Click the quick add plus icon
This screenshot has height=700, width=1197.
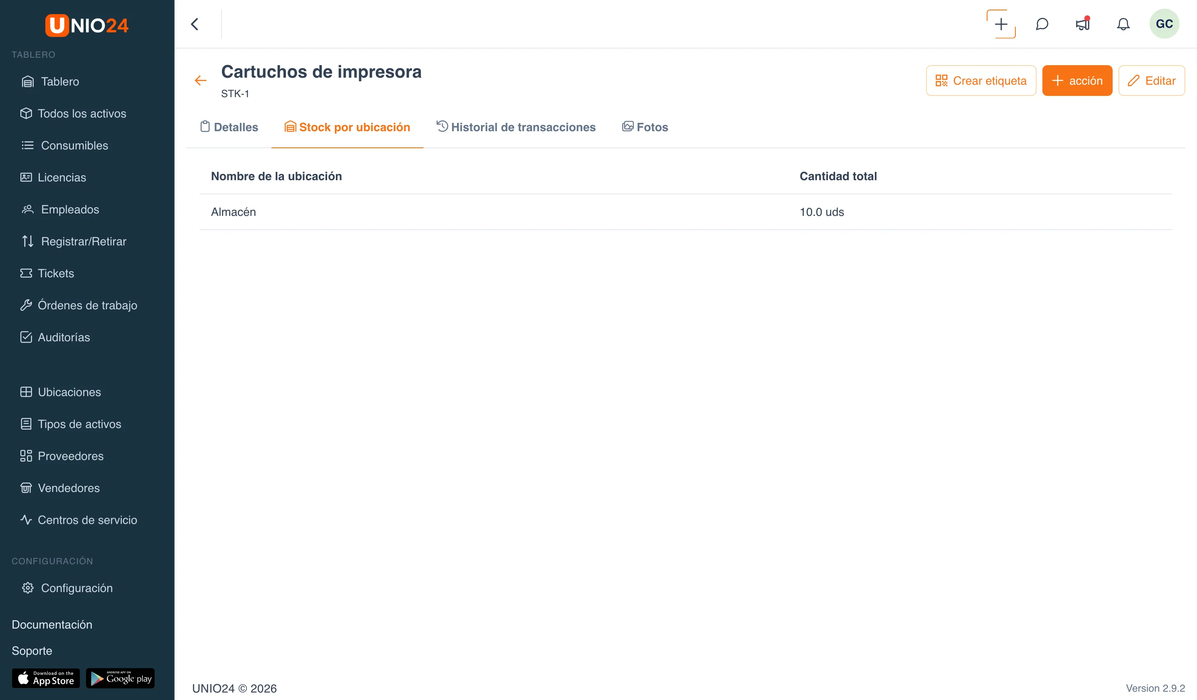(1001, 24)
